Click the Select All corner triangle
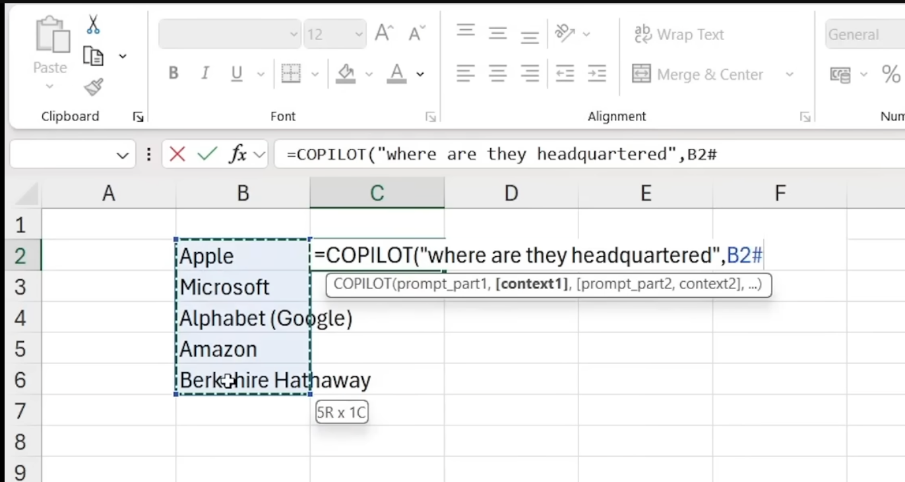This screenshot has width=905, height=482. click(26, 193)
